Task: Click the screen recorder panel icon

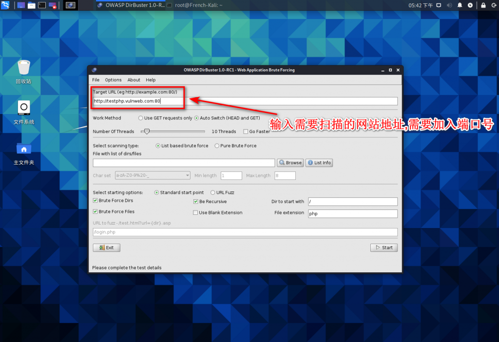Action: 53,5
